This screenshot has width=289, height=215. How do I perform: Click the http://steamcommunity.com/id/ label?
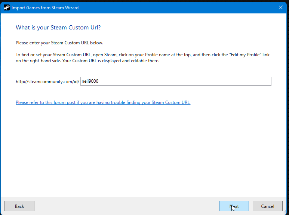click(47, 82)
